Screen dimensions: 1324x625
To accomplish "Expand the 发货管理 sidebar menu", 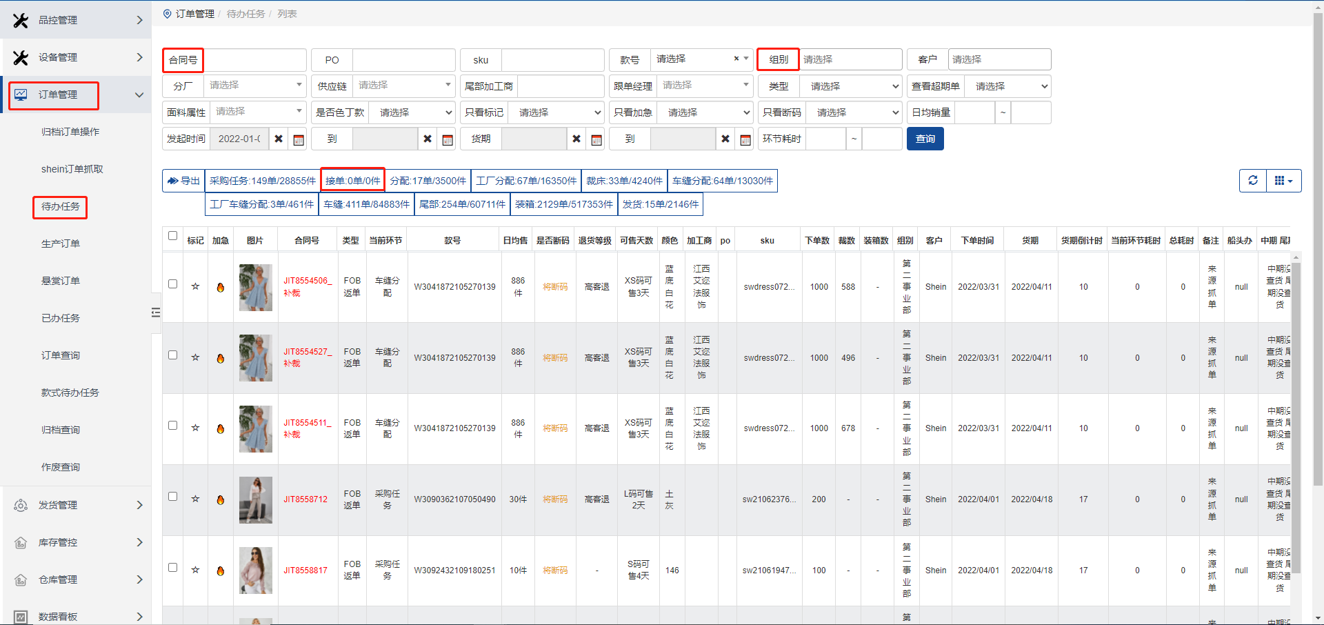I will pos(76,505).
